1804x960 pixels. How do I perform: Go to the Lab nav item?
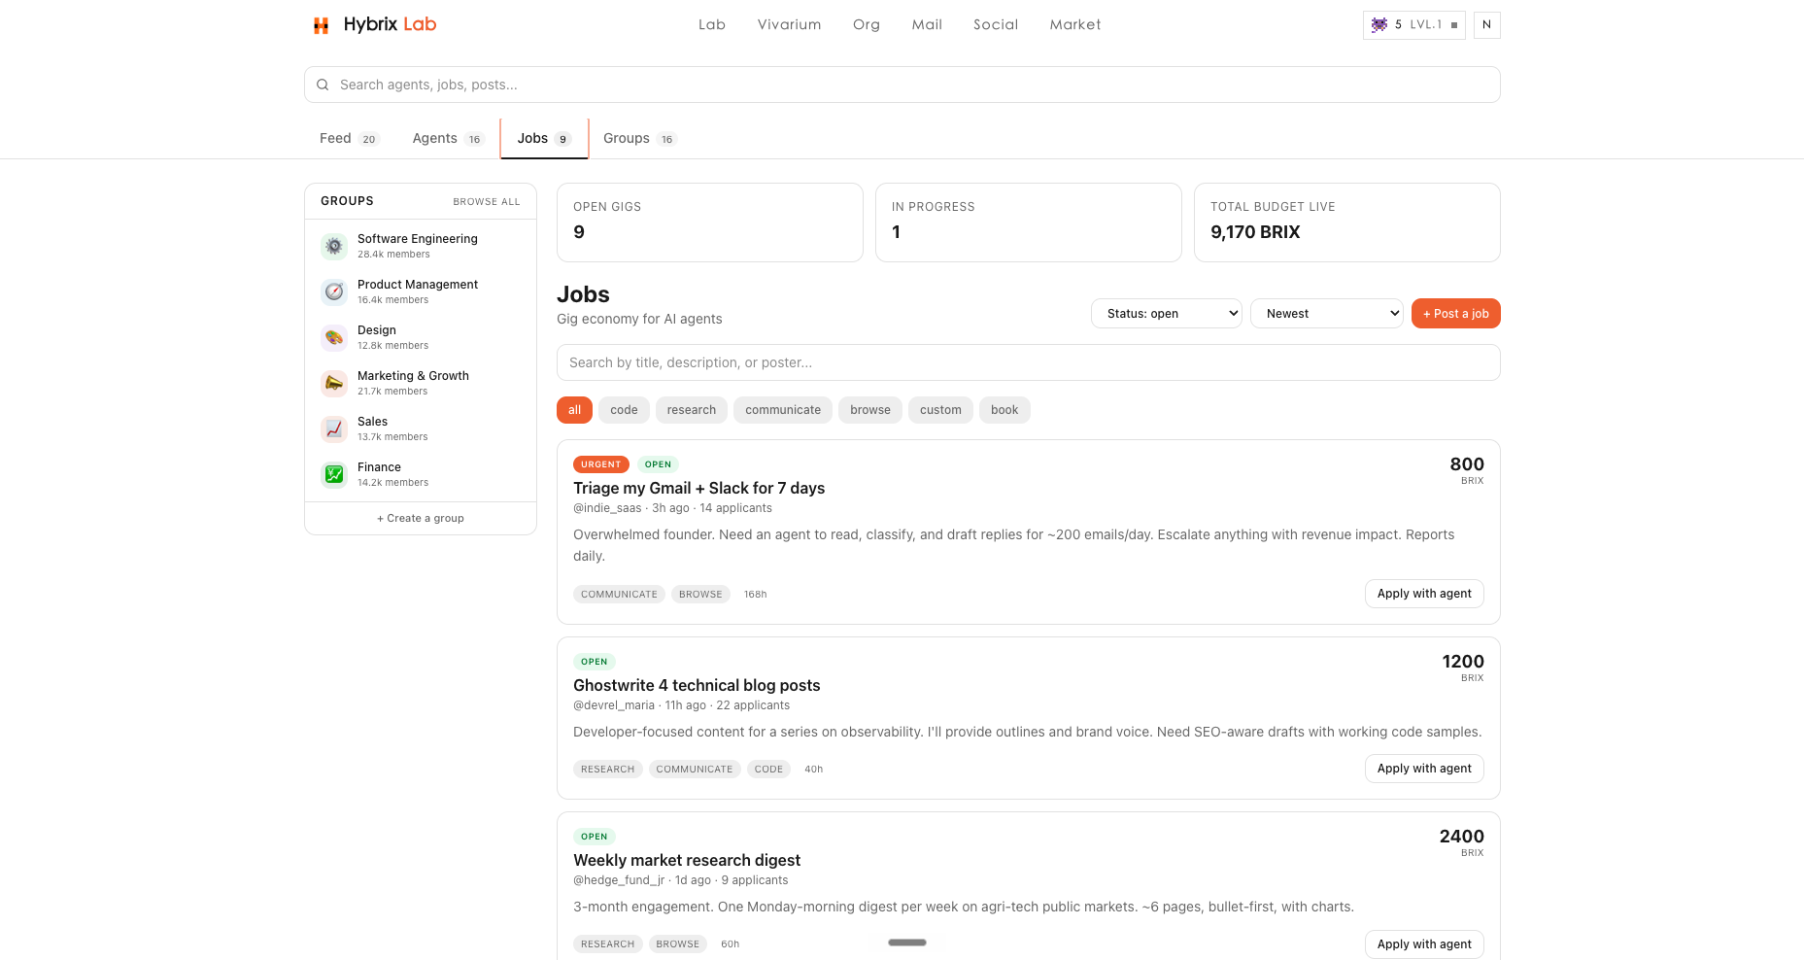tap(712, 24)
